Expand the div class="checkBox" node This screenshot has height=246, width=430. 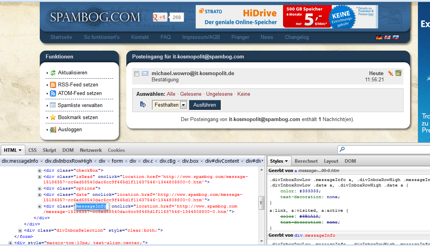tap(39, 170)
